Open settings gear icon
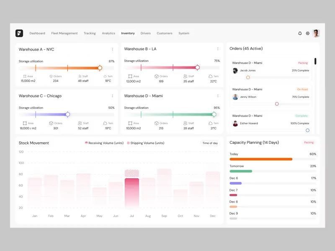This screenshot has width=335, height=251. (x=308, y=33)
